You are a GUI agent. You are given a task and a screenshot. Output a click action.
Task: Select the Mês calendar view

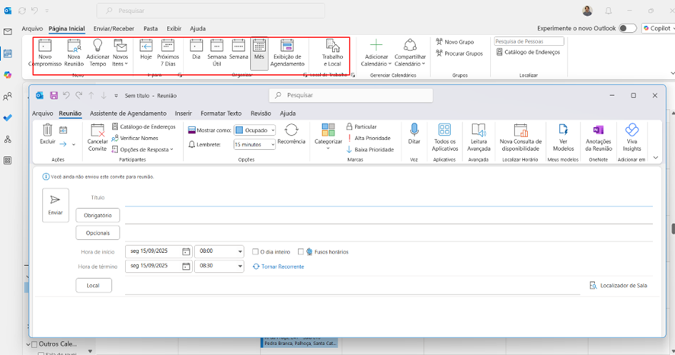pos(259,46)
